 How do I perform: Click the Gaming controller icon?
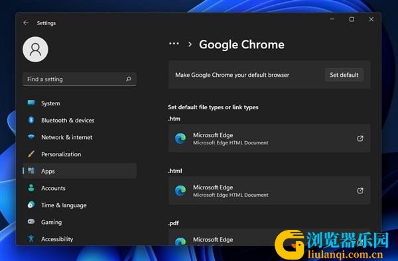click(x=31, y=222)
